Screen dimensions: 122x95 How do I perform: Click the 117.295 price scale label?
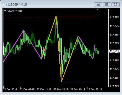[x=114, y=78]
